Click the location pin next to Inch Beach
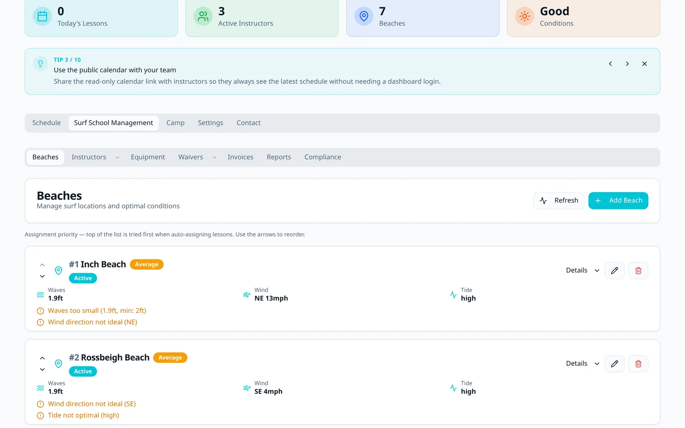The width and height of the screenshot is (685, 428). [59, 270]
